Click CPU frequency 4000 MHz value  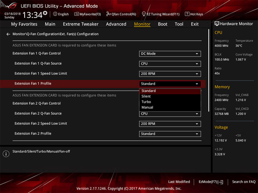pos(221,46)
